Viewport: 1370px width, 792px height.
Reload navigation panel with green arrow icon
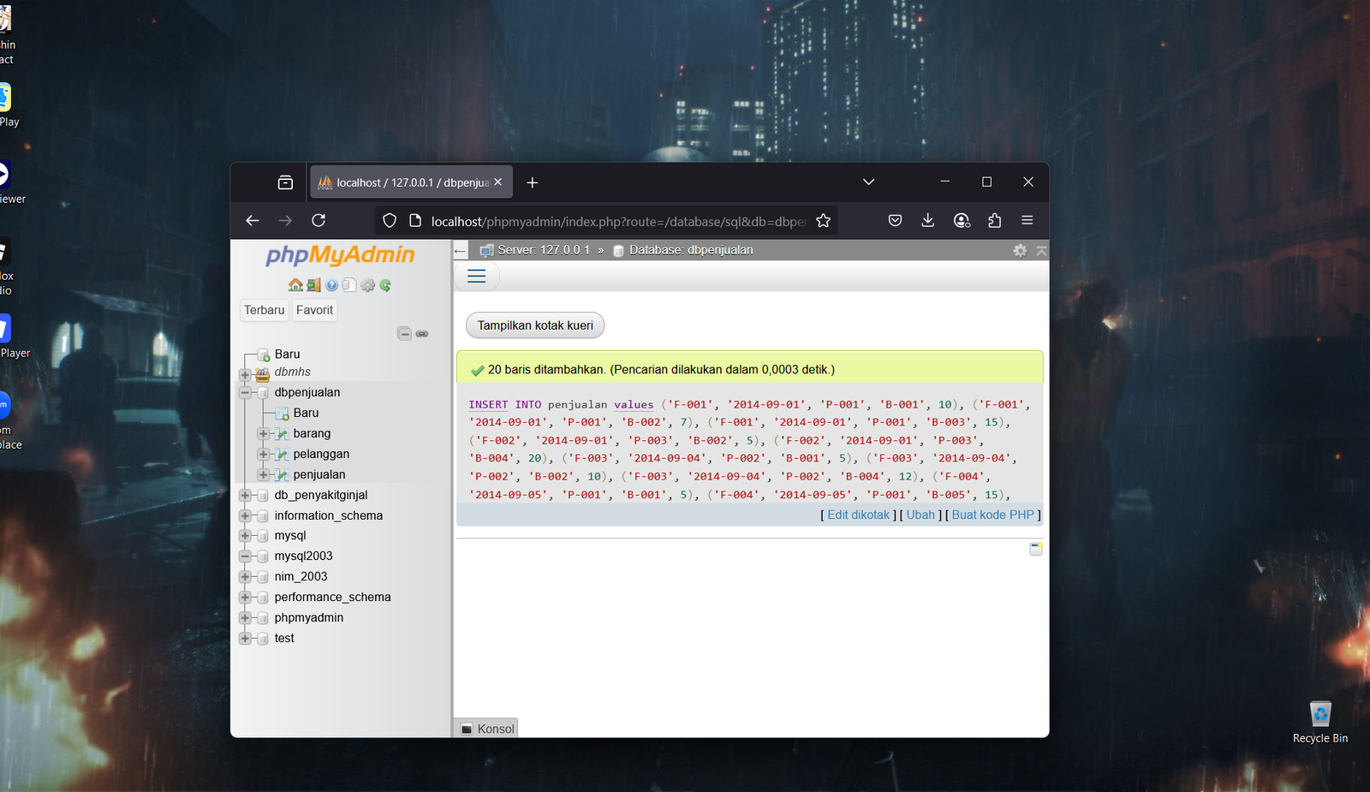pos(385,285)
